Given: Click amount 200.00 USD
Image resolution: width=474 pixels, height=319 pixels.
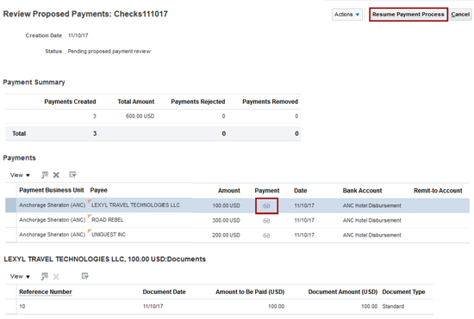Looking at the screenshot, I should pyautogui.click(x=226, y=236).
